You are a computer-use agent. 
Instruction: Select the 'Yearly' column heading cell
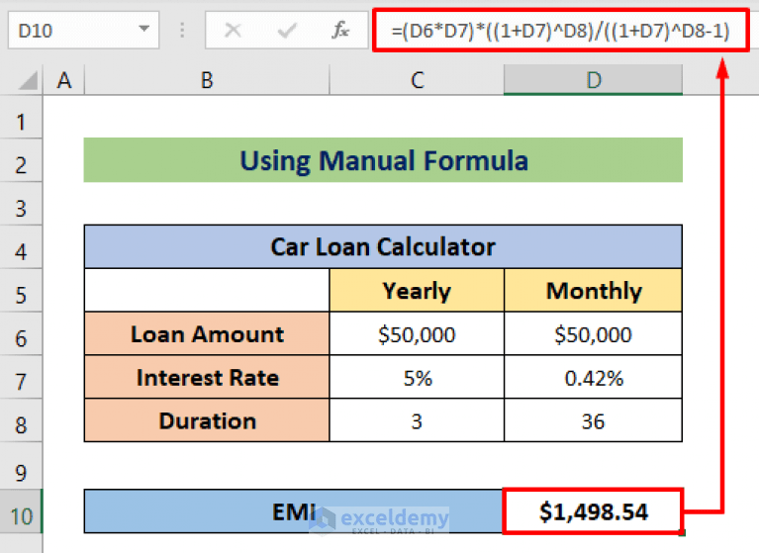pyautogui.click(x=417, y=290)
